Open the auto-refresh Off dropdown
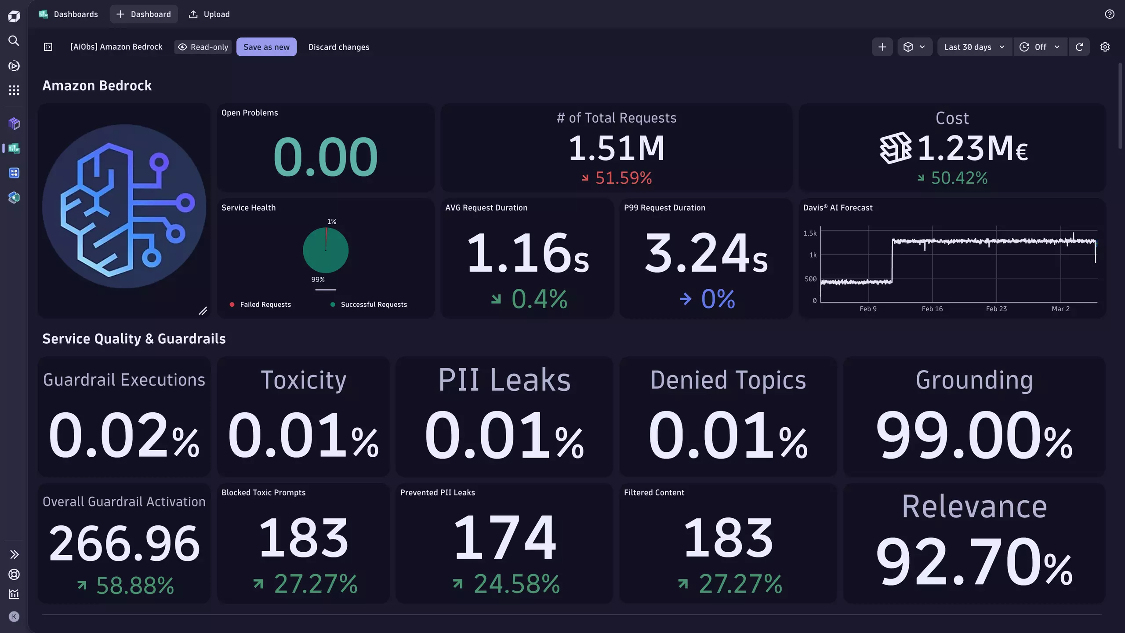The width and height of the screenshot is (1125, 633). [x=1040, y=47]
